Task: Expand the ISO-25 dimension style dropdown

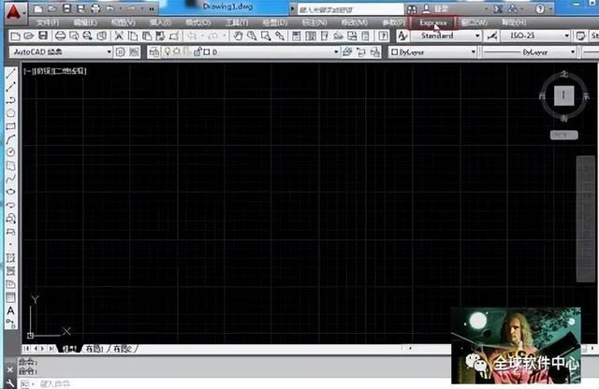Action: pyautogui.click(x=566, y=36)
